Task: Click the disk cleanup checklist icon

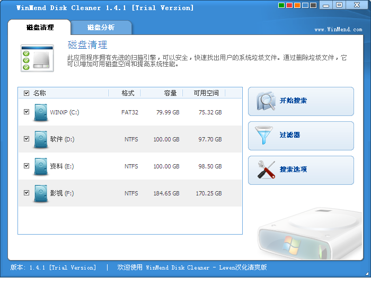Action: click(37, 58)
